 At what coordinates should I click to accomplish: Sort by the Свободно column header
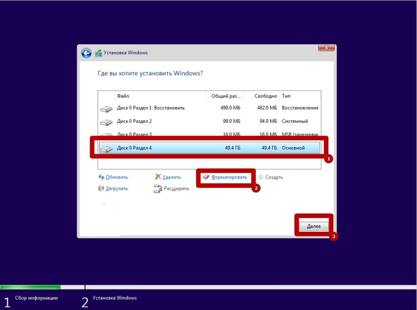(x=261, y=96)
